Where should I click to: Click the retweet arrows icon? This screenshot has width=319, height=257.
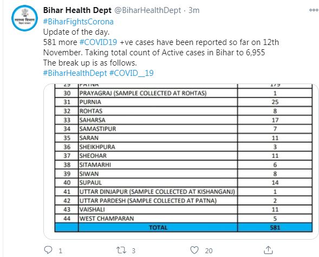[x=121, y=250]
